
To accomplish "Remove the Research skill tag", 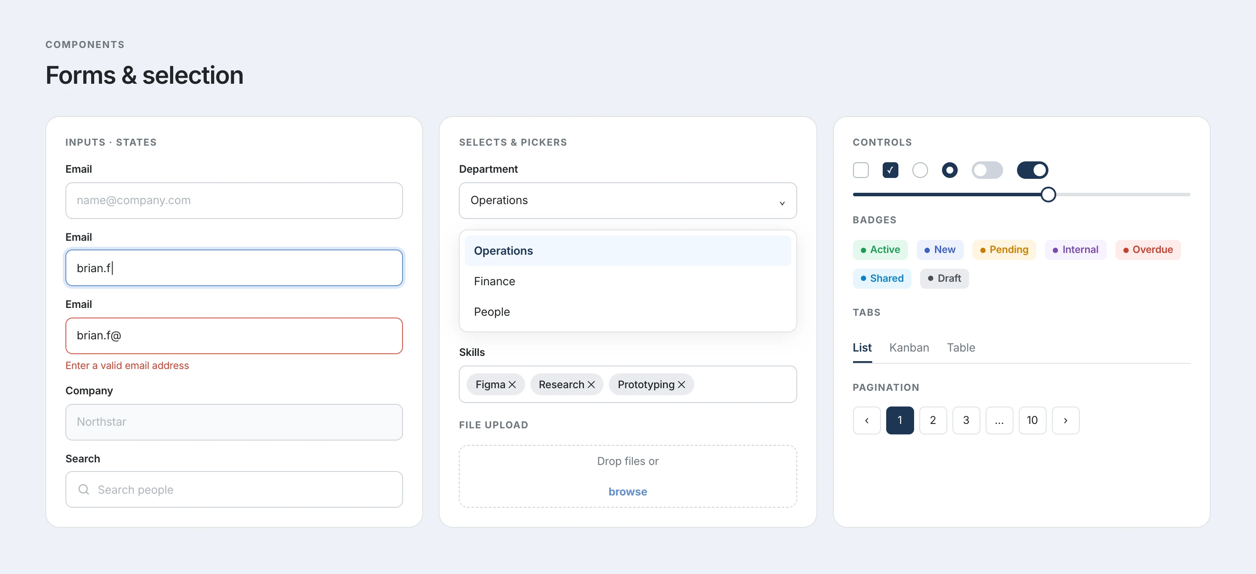I will [x=591, y=385].
